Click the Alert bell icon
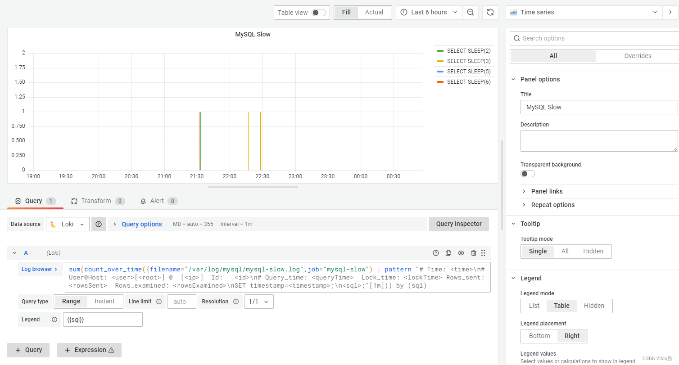The height and width of the screenshot is (365, 679). 143,201
